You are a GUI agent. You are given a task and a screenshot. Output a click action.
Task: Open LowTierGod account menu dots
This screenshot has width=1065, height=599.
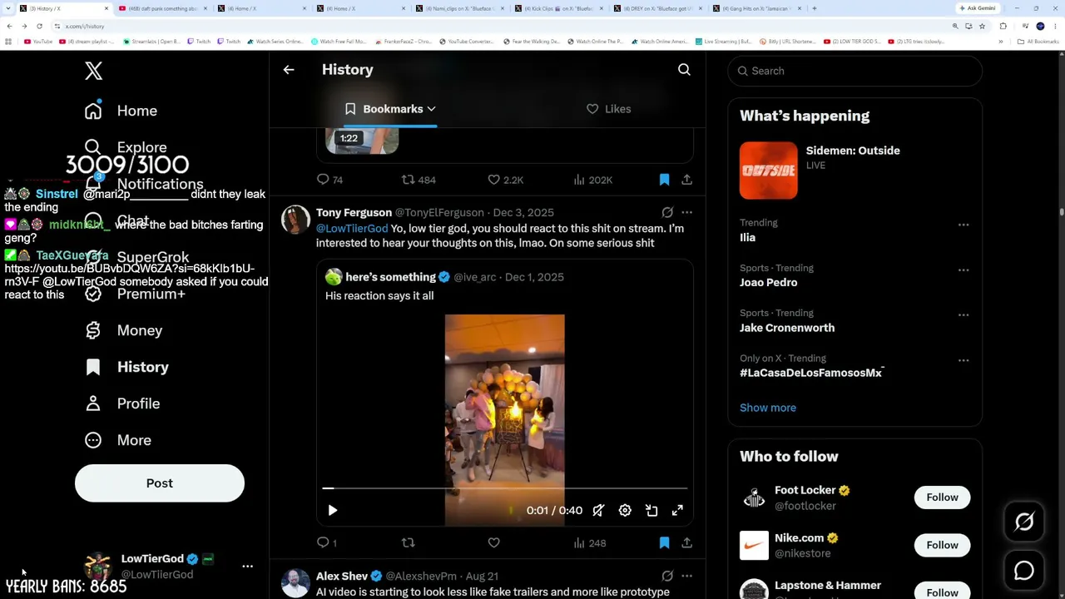247,567
